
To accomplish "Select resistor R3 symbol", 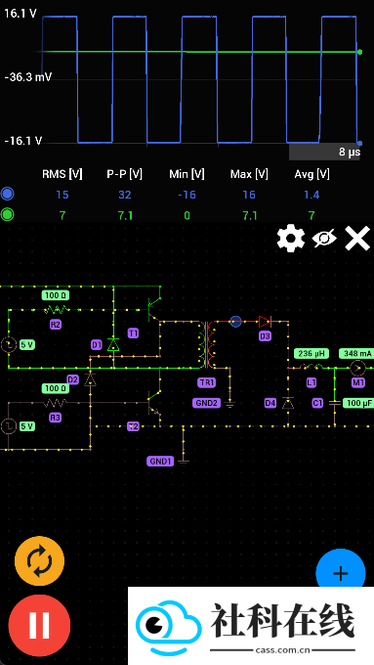I will point(56,403).
